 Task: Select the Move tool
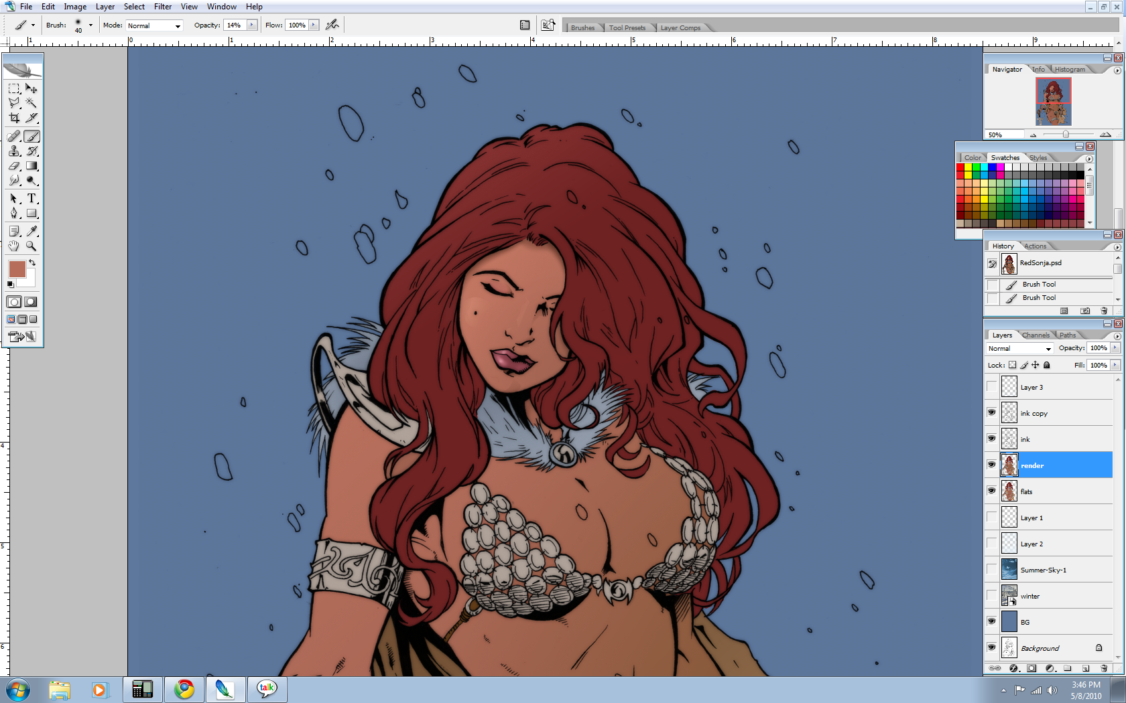32,88
